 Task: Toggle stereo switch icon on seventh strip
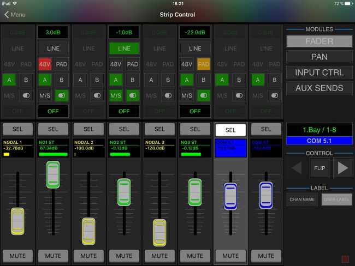click(x=239, y=95)
